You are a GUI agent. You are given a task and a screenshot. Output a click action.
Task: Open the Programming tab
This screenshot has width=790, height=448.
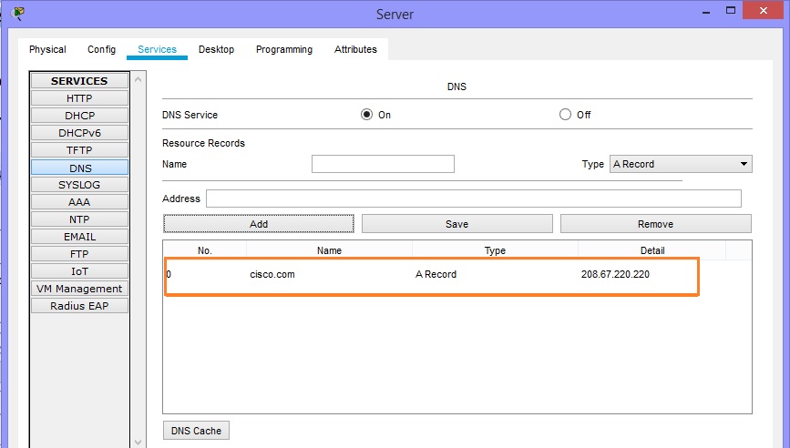coord(283,49)
